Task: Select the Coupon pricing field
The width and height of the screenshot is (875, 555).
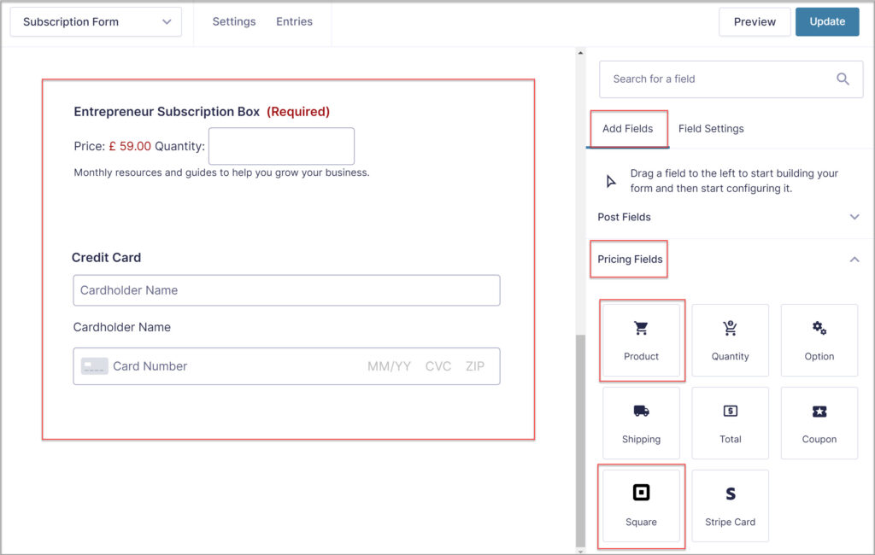Action: (x=819, y=422)
